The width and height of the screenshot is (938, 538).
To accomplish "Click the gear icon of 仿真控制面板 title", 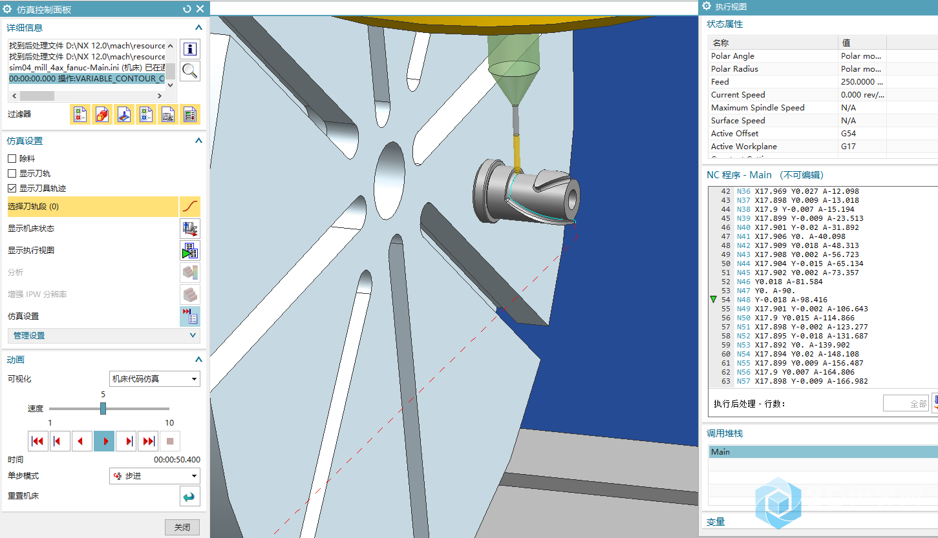I will (8, 8).
